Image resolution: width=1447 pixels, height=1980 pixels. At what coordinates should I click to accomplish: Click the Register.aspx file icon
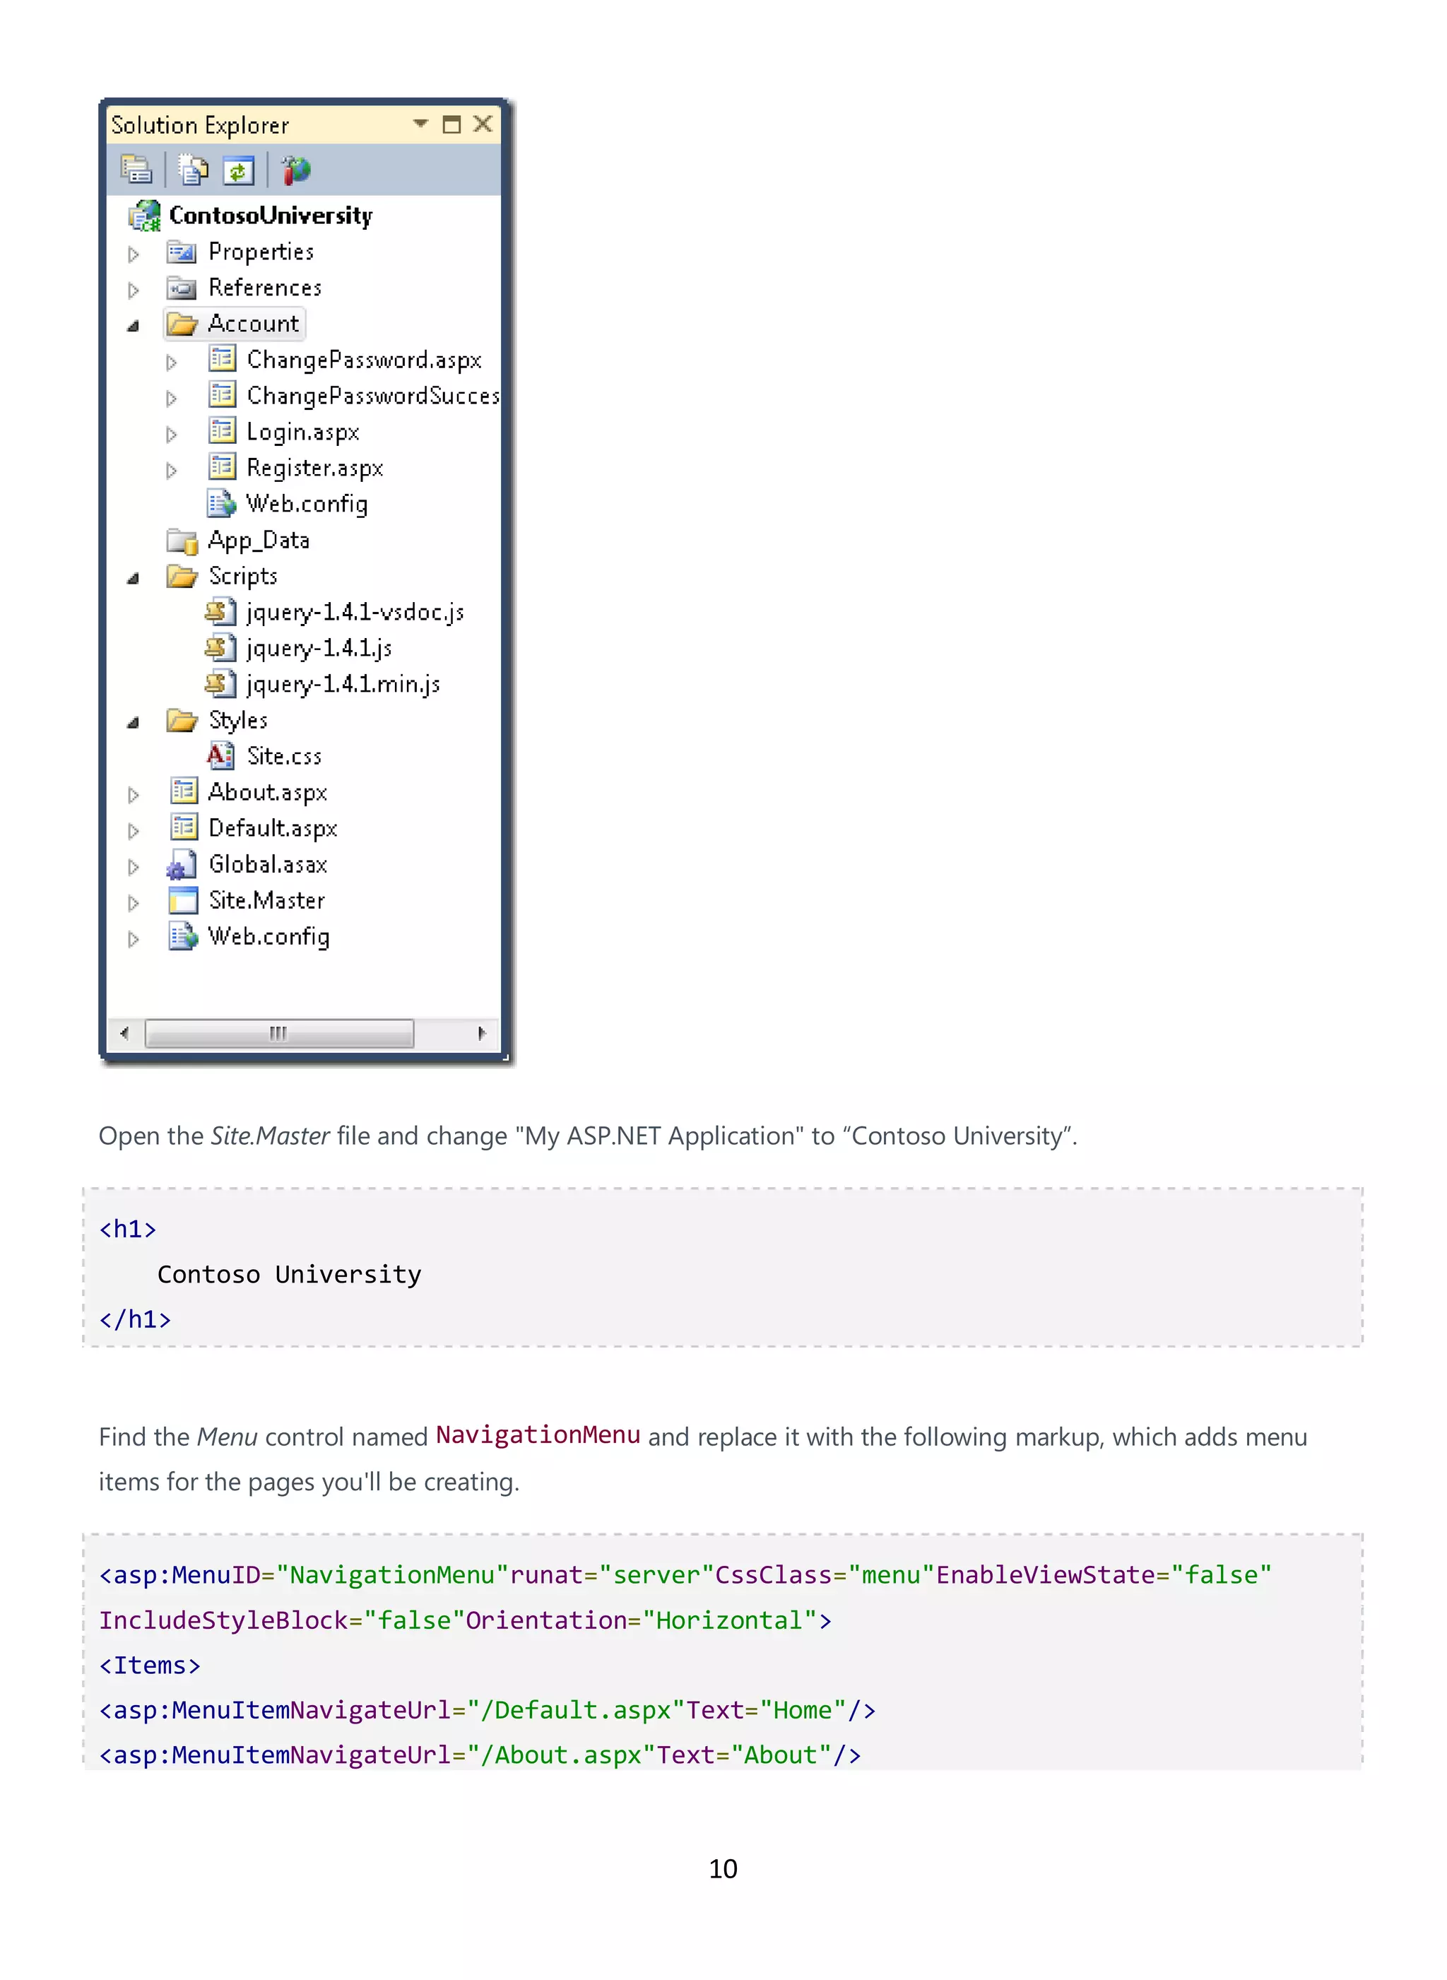[x=223, y=466]
